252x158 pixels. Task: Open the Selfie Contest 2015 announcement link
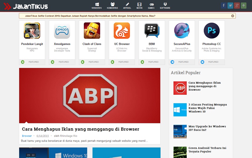pos(90,16)
